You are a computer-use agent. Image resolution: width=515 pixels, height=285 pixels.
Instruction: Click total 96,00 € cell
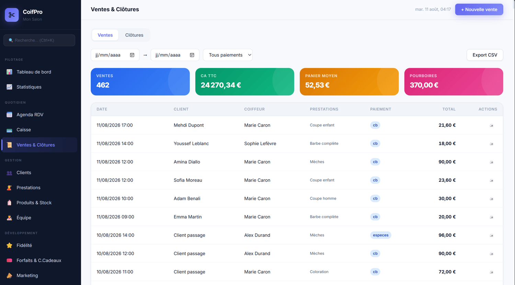click(447, 235)
